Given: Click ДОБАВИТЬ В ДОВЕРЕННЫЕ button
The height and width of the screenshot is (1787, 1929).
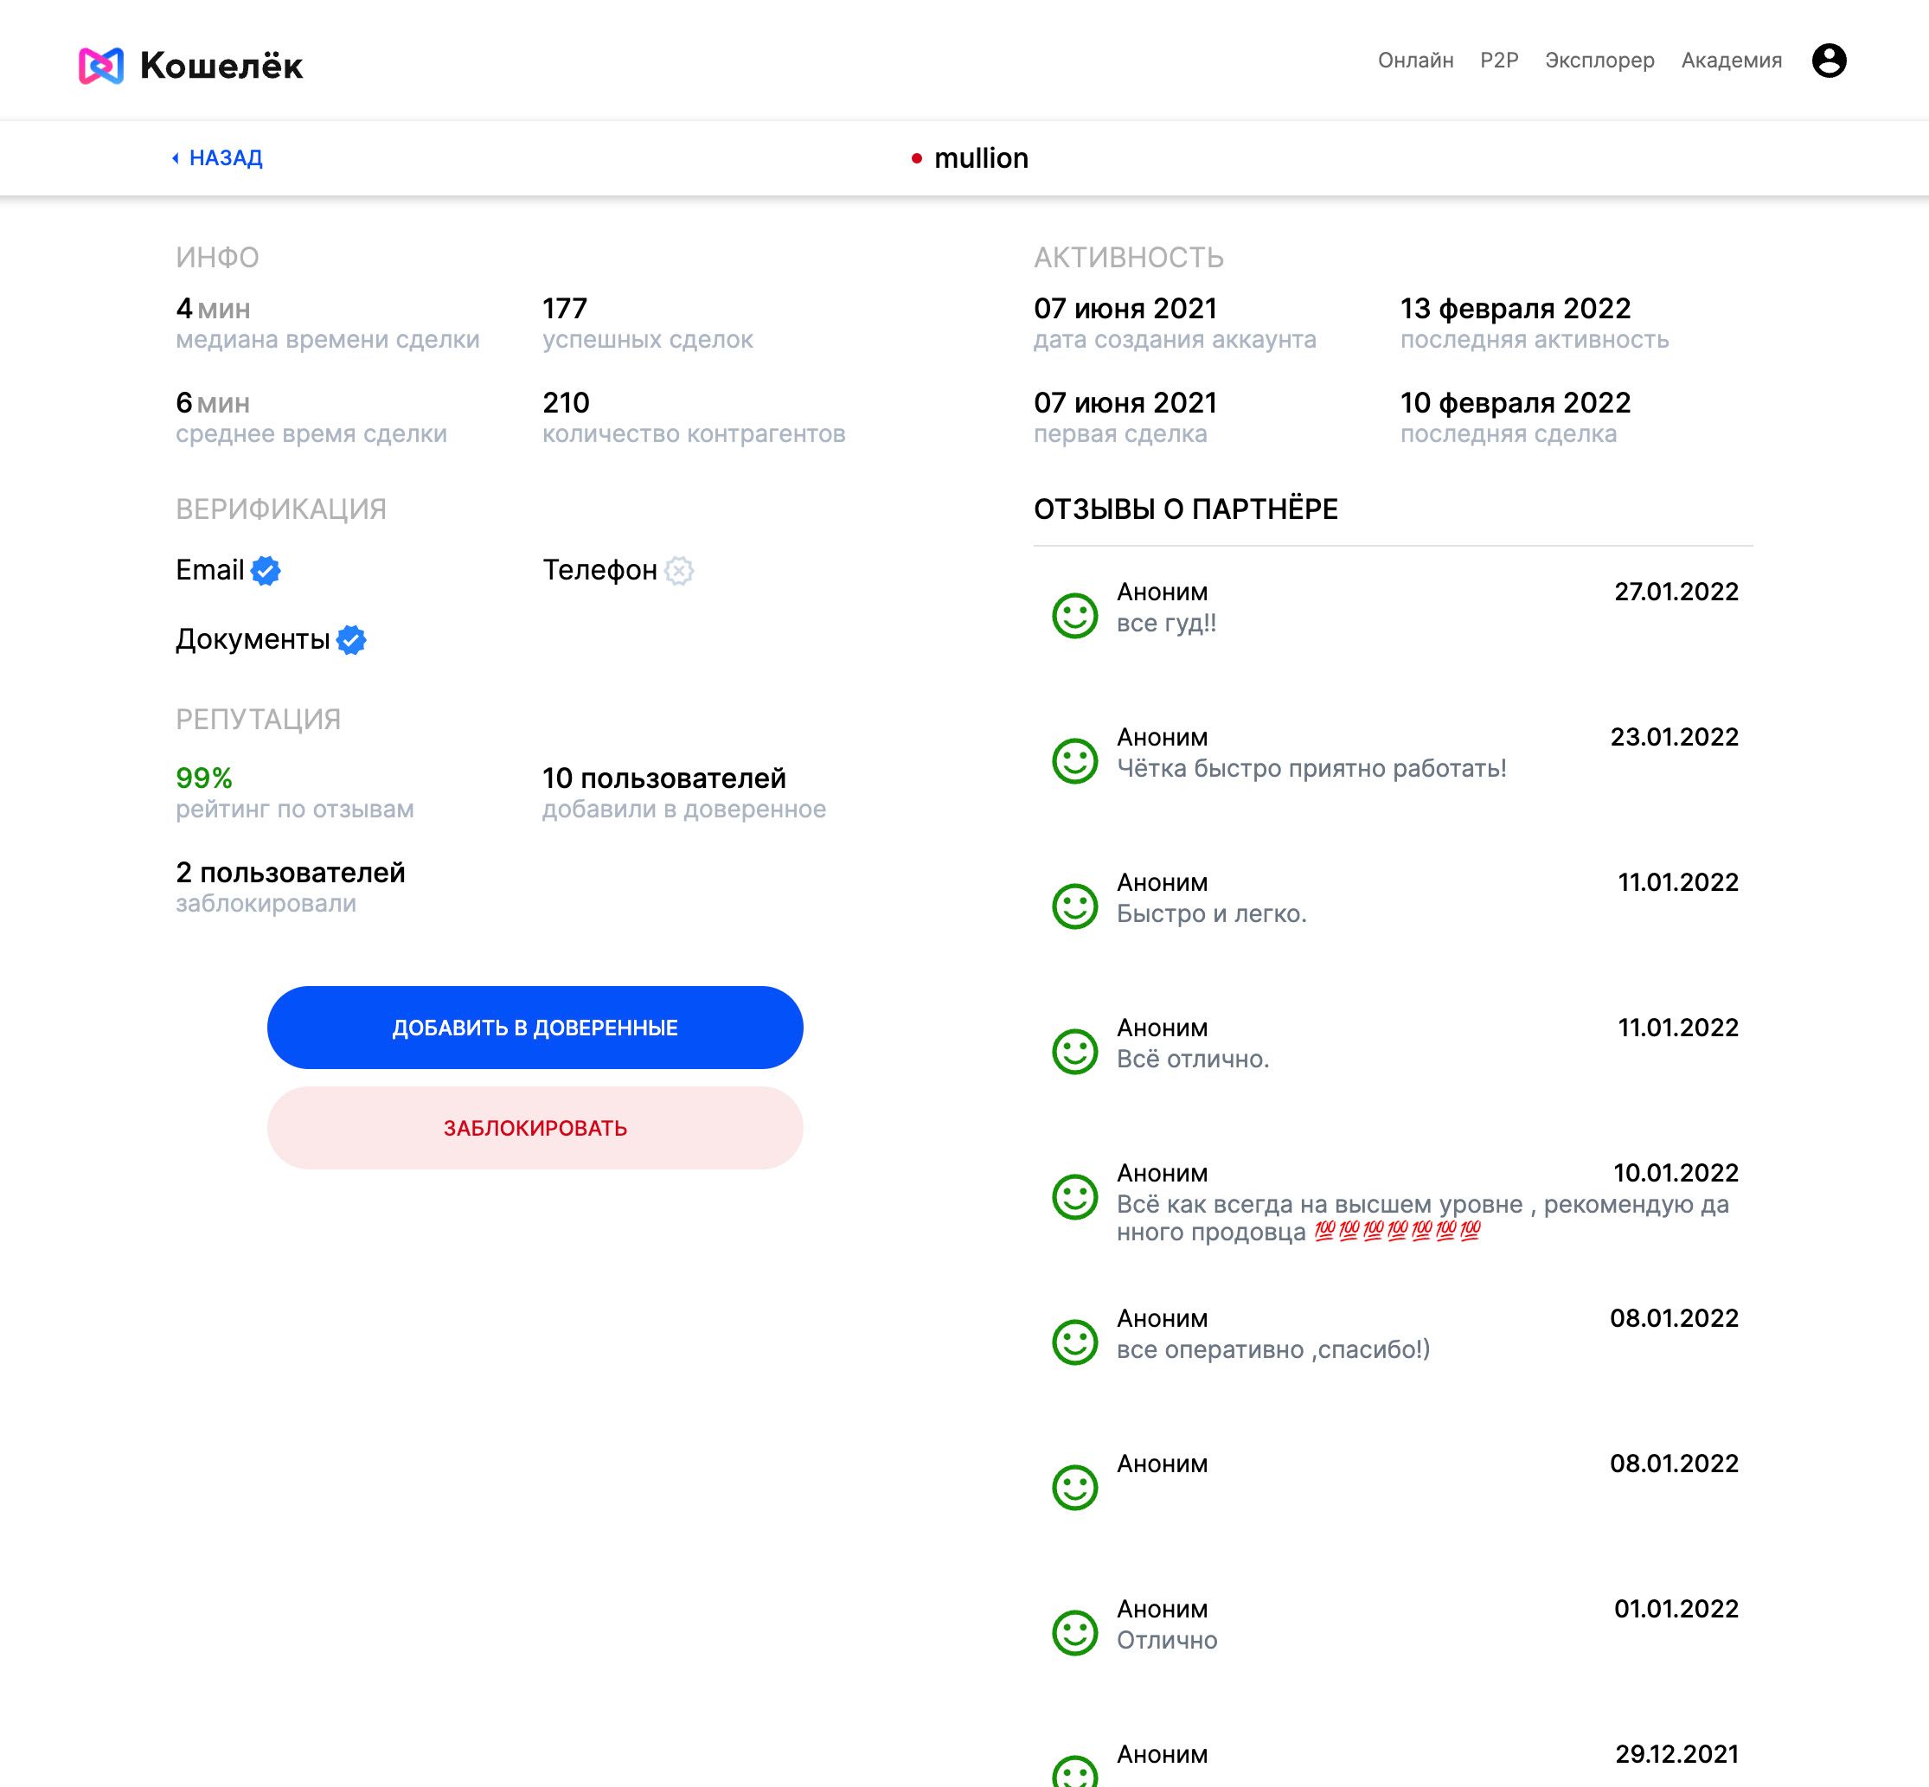Looking at the screenshot, I should (535, 1027).
